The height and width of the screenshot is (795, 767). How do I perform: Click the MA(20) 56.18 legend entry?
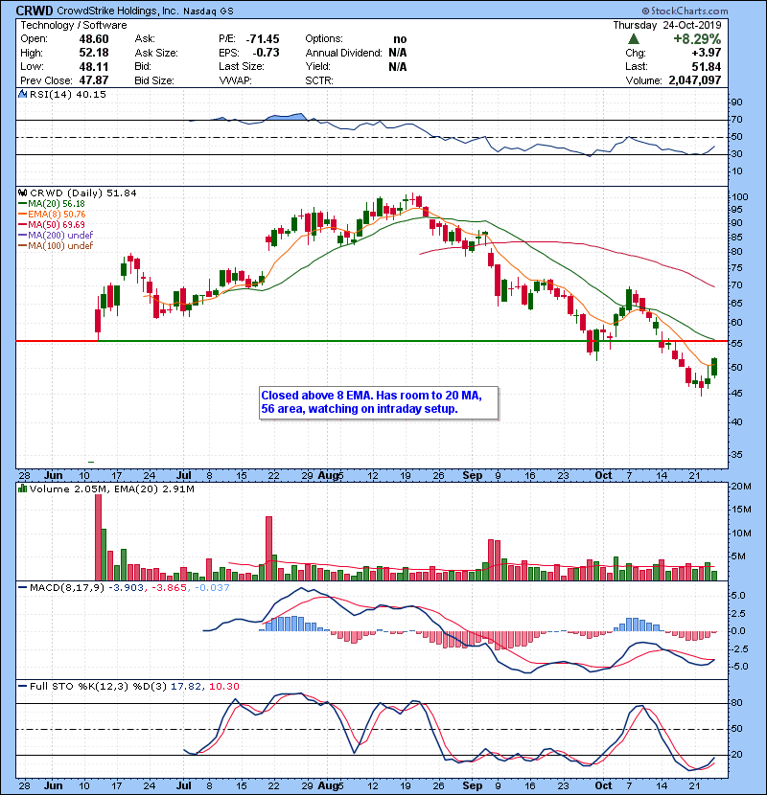[52, 204]
